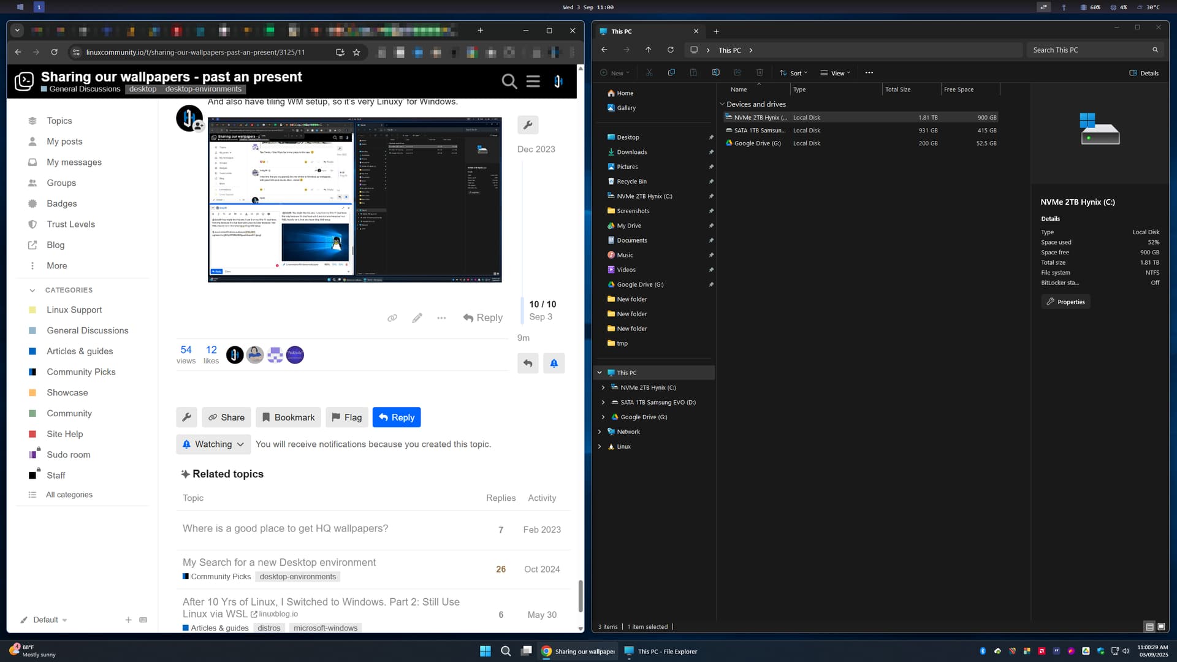Toggle the notification bell on the timeline
This screenshot has width=1177, height=662.
[x=554, y=363]
